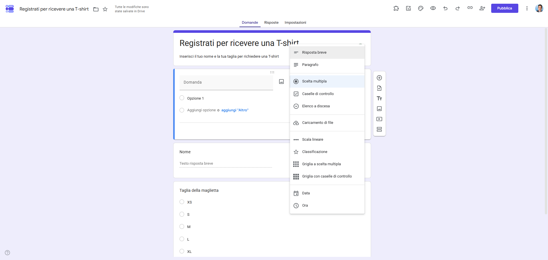Viewport: 548px width, 260px height.
Task: Select the XL size radio option
Action: (x=182, y=251)
